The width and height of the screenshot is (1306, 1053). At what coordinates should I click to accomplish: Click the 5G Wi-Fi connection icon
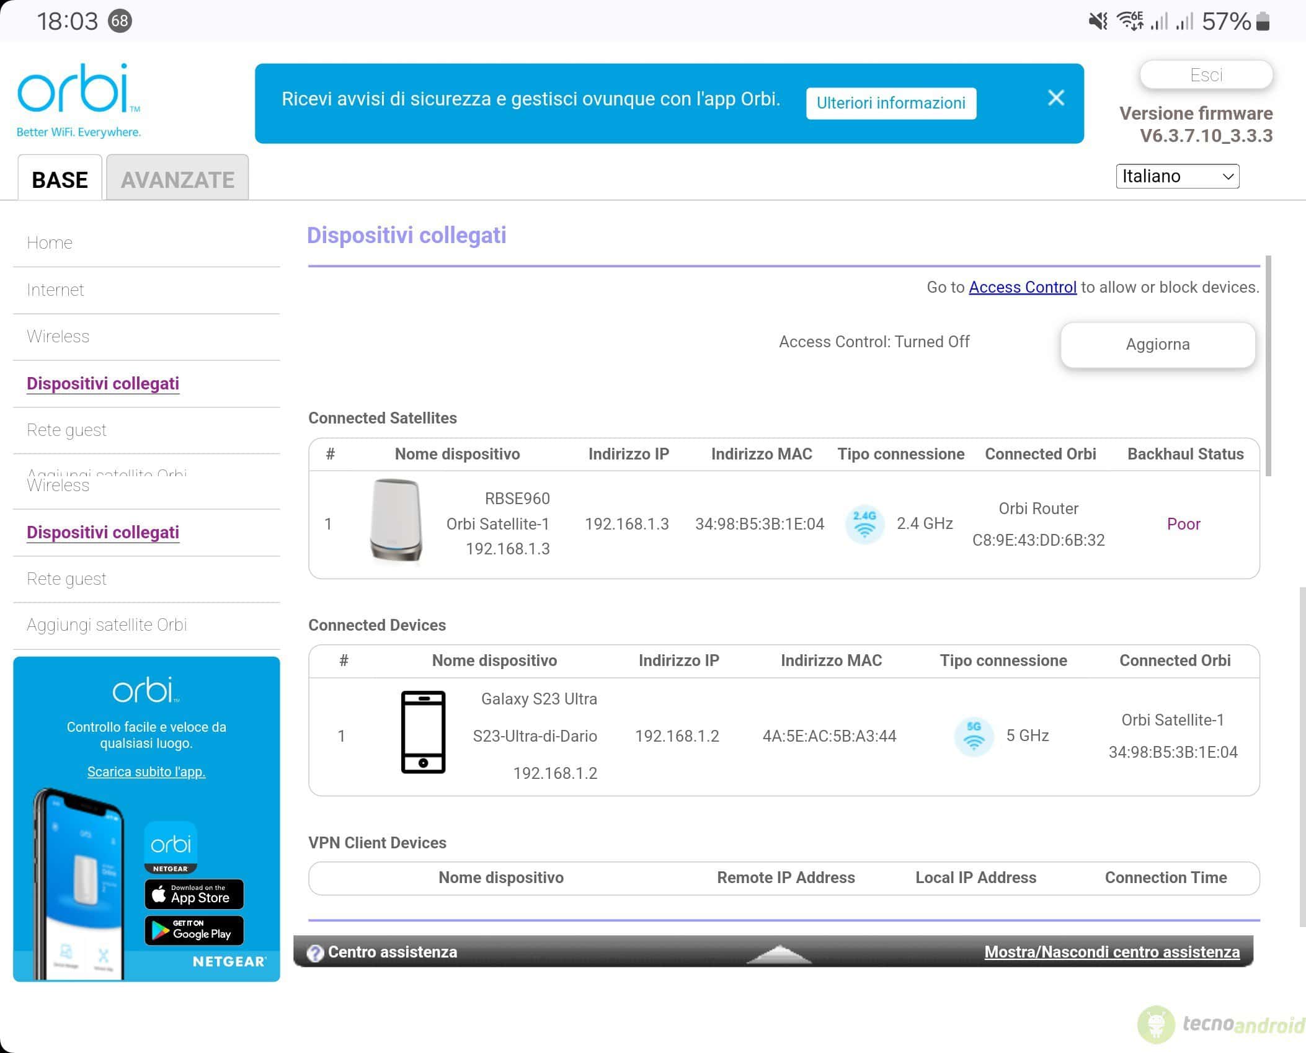click(974, 735)
